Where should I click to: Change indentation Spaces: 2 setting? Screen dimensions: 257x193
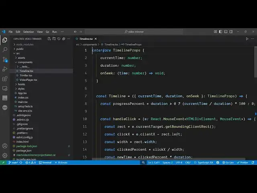tap(167, 162)
